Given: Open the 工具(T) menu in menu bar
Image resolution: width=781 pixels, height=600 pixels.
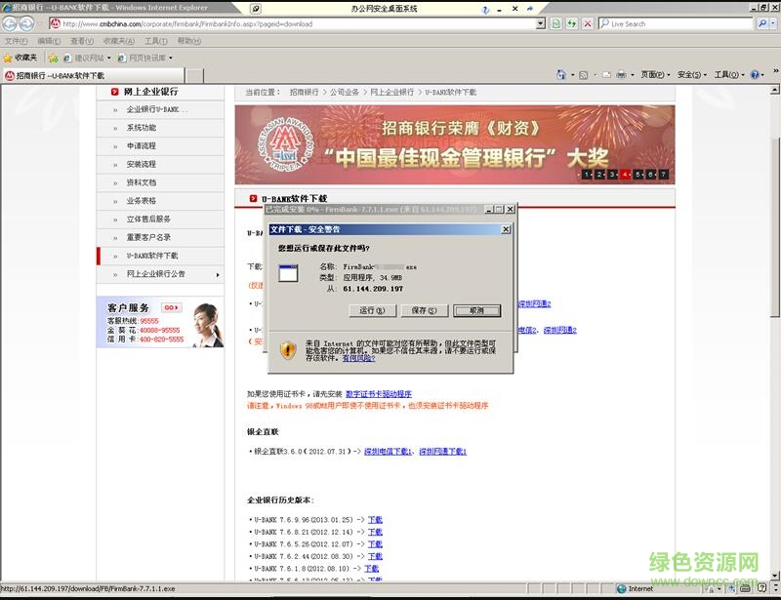Looking at the screenshot, I should 156,41.
